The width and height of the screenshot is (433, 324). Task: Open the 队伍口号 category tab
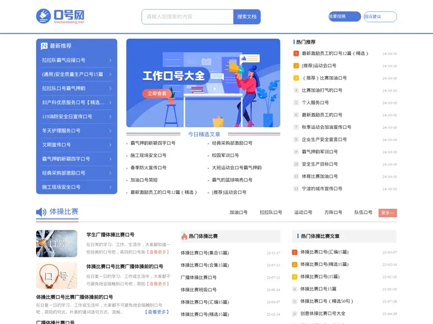pos(363,212)
